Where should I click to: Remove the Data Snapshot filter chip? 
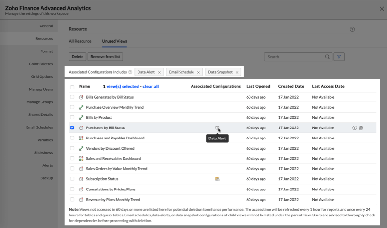(237, 72)
